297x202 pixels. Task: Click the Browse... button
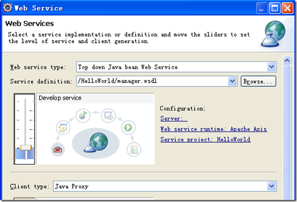point(258,81)
